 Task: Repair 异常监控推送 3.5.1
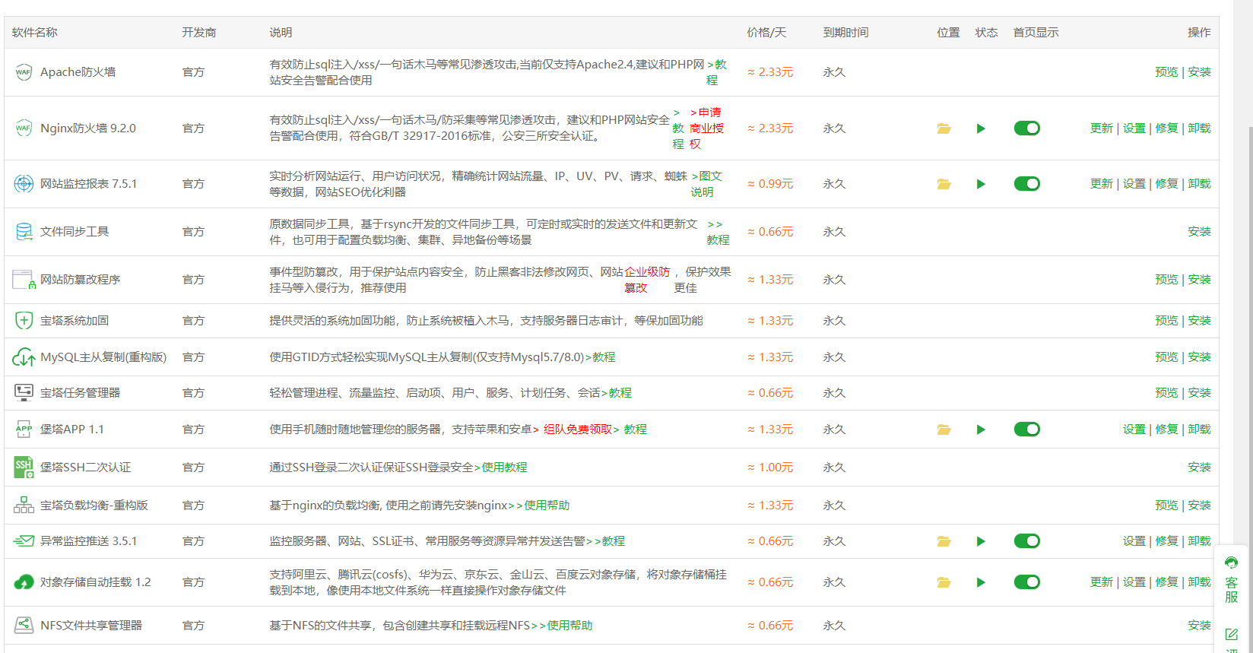1166,541
